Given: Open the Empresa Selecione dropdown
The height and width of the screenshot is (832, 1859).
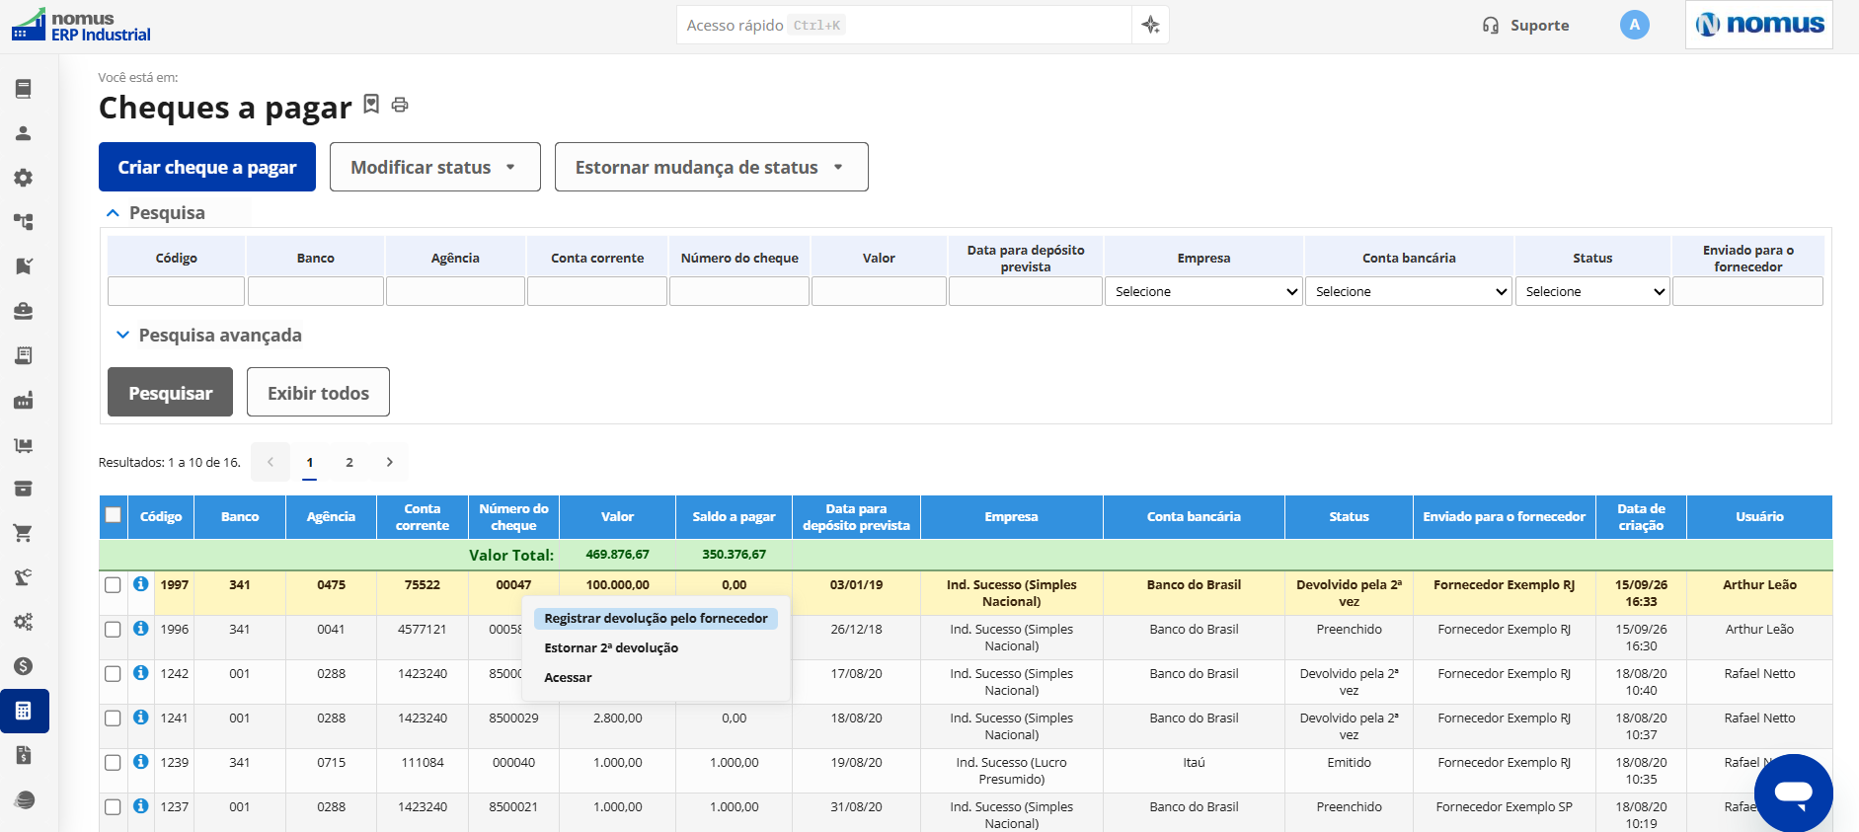Looking at the screenshot, I should click(1204, 291).
